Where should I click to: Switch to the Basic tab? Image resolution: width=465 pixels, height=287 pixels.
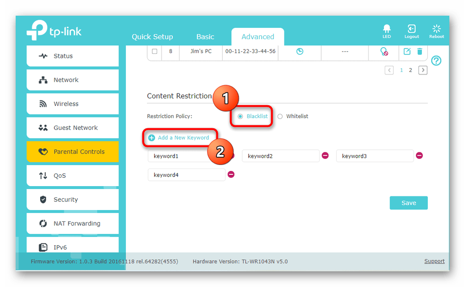pos(205,37)
